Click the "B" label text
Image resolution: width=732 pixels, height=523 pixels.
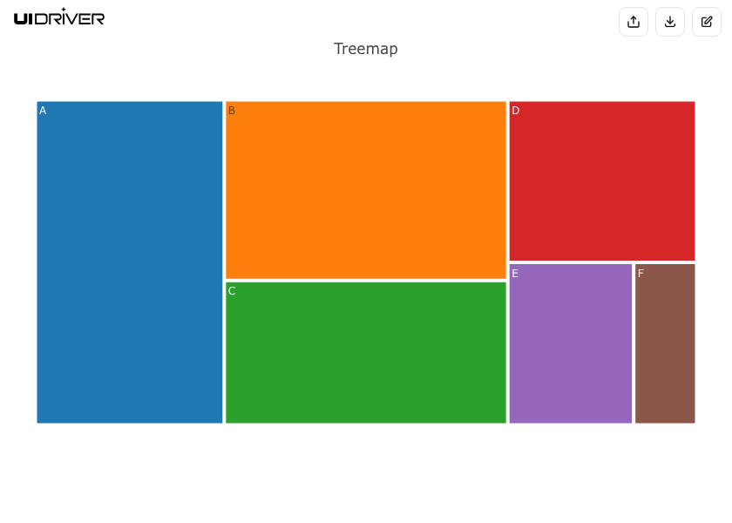click(x=232, y=111)
